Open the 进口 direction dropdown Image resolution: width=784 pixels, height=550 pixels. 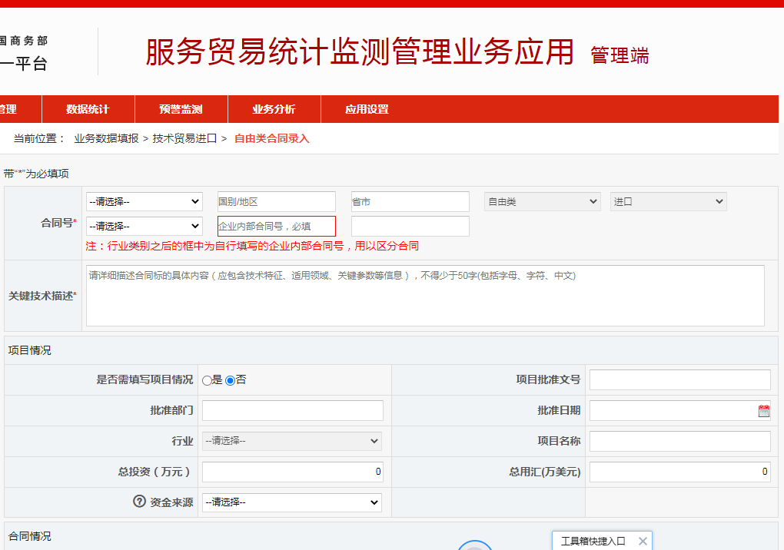tap(668, 200)
